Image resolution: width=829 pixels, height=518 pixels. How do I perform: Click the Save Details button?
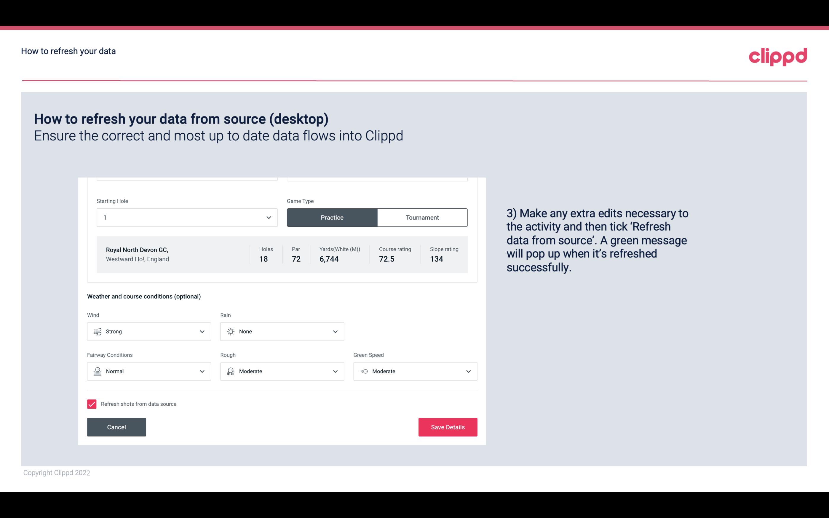(x=448, y=427)
